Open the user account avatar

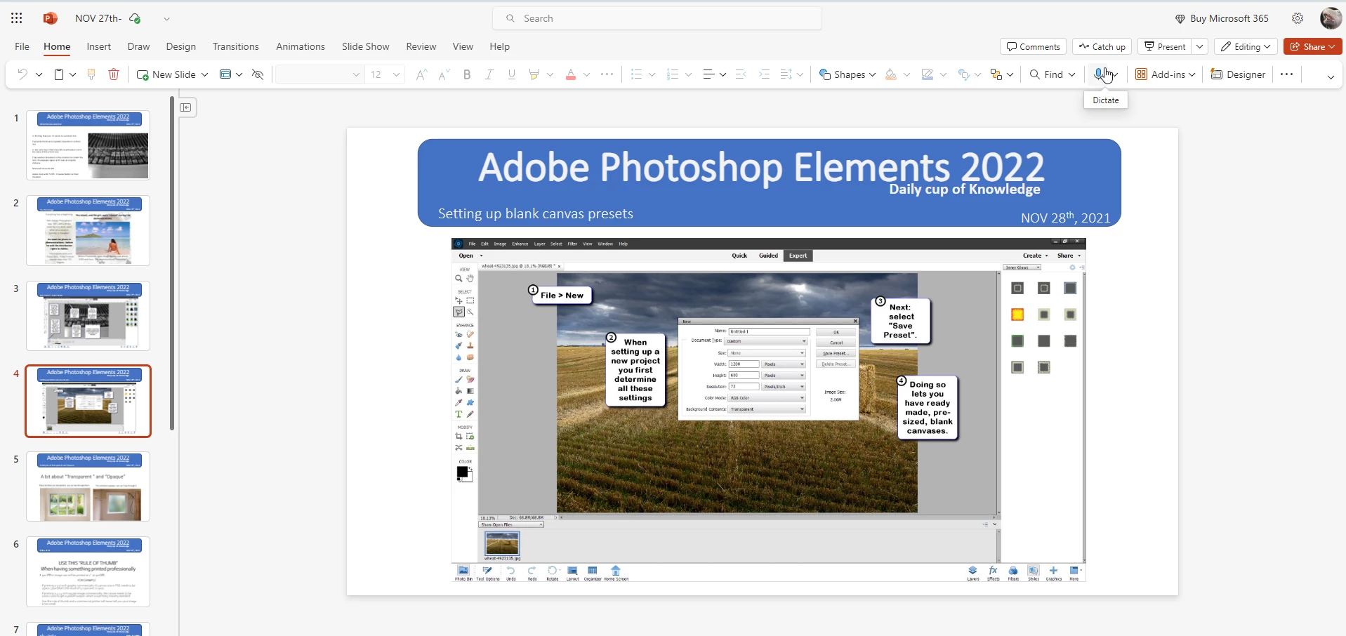[1331, 18]
